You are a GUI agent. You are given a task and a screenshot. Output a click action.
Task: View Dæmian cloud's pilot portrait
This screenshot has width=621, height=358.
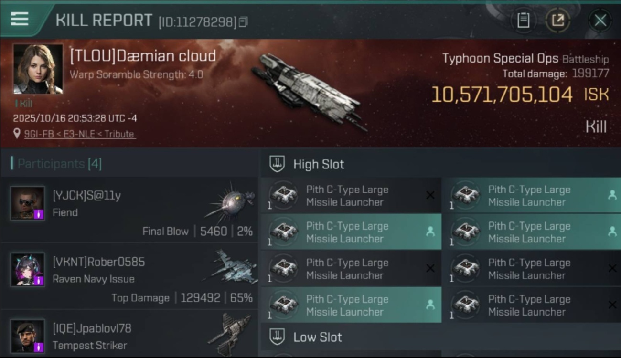pyautogui.click(x=38, y=69)
